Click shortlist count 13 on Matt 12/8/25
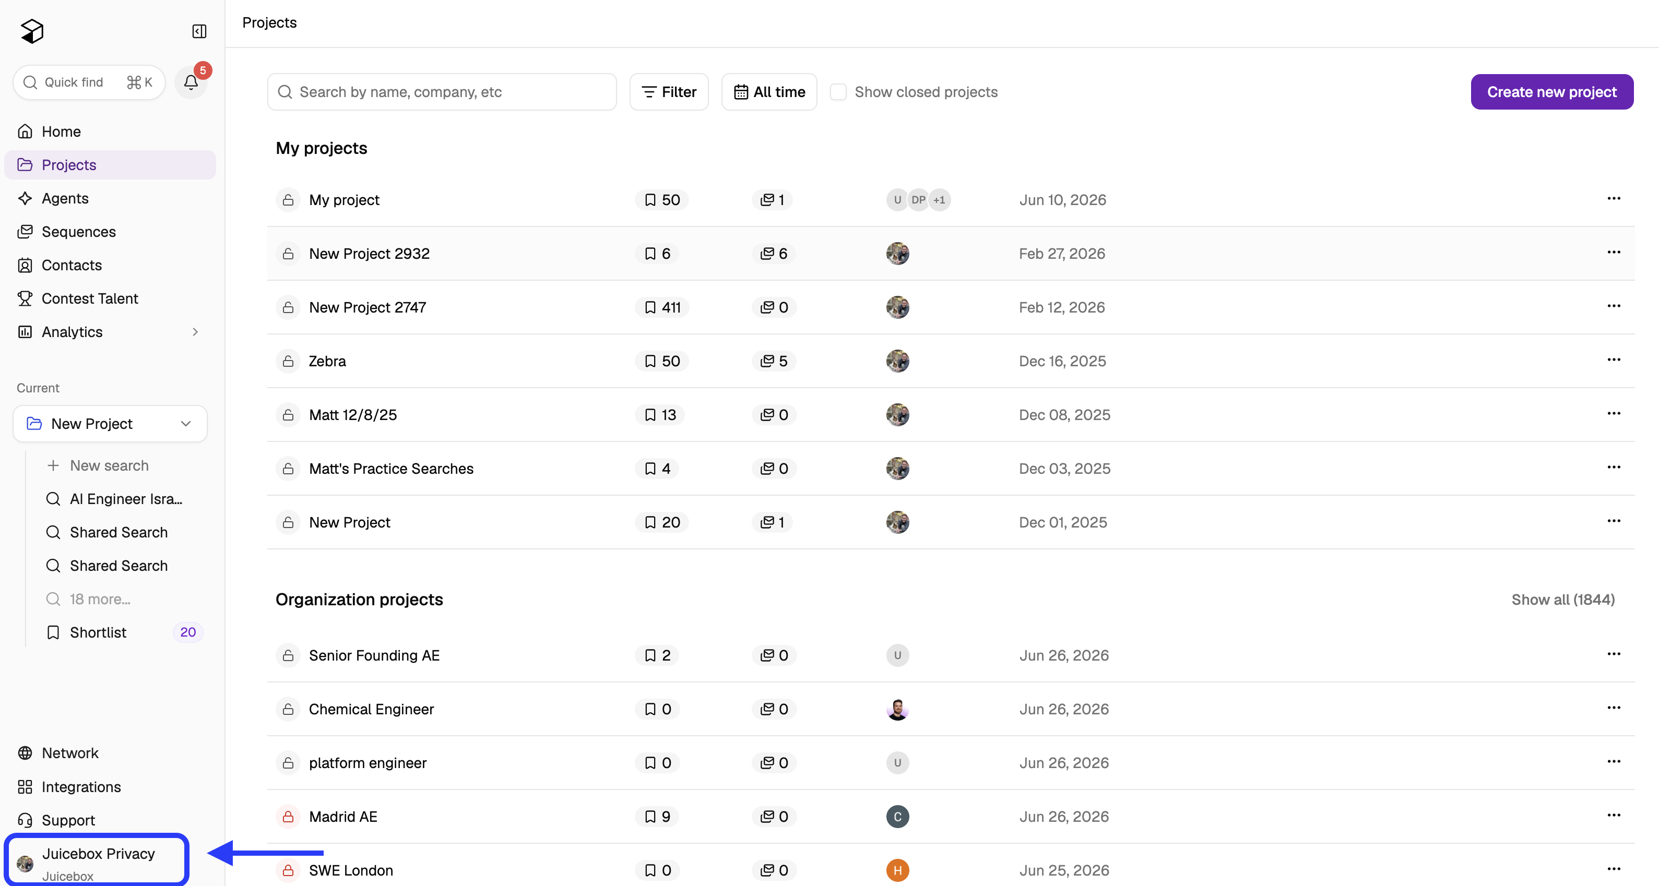The image size is (1659, 886). point(660,415)
